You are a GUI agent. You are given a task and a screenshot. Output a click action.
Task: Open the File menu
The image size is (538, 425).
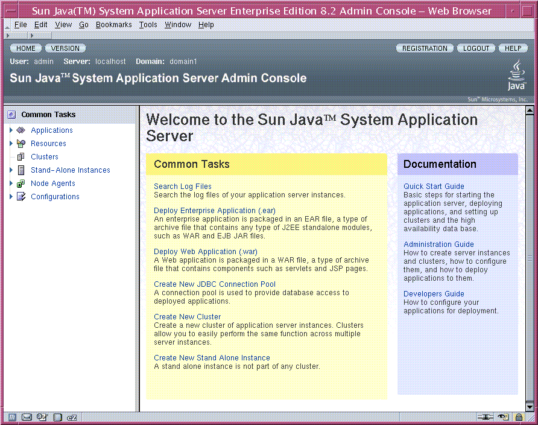[21, 25]
